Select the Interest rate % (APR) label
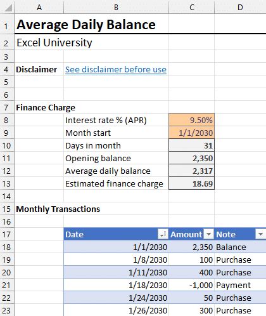This screenshot has height=316, width=266. point(116,120)
